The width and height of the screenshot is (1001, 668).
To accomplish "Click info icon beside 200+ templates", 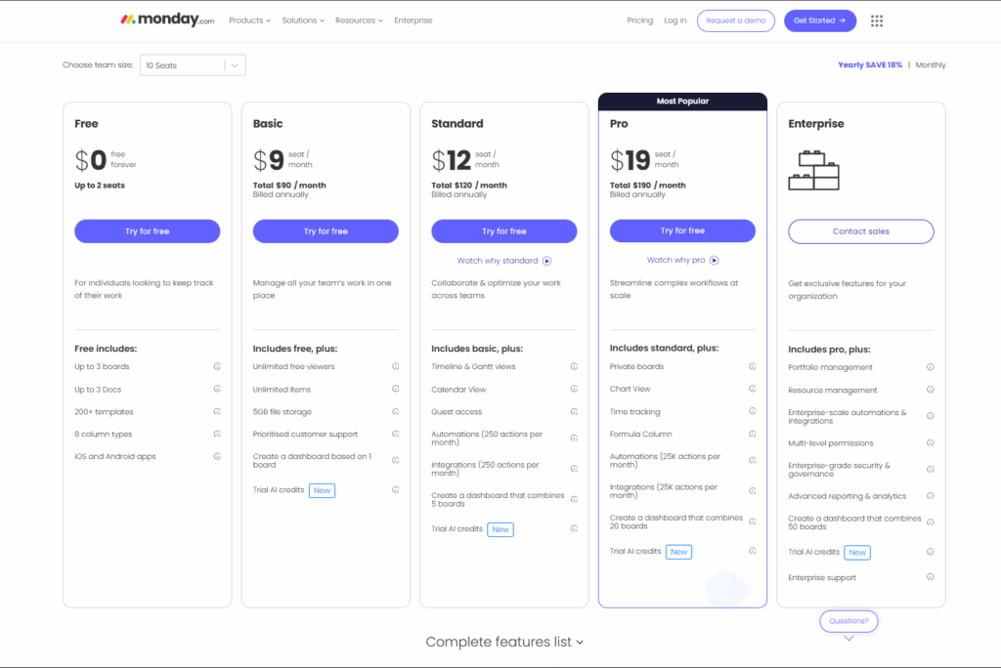I will coord(217,411).
